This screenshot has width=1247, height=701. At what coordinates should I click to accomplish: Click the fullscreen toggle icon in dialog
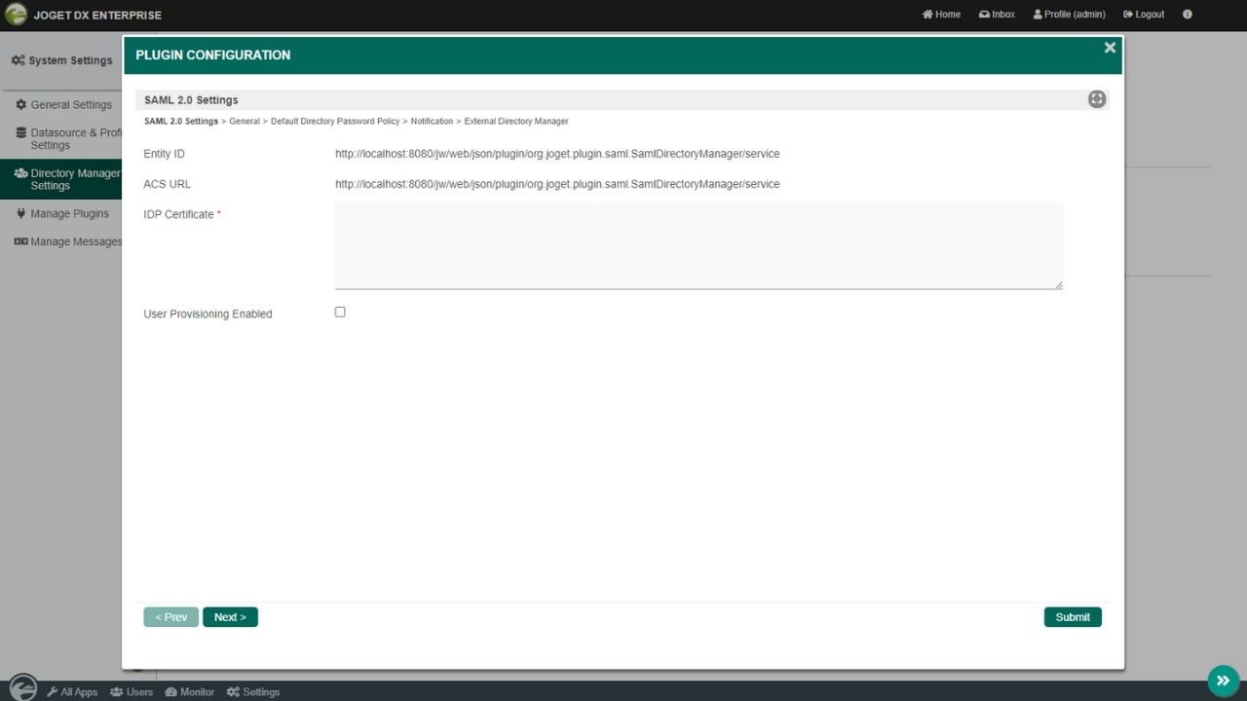tap(1097, 99)
